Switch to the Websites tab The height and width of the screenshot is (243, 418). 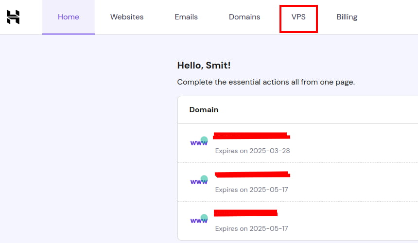click(127, 17)
